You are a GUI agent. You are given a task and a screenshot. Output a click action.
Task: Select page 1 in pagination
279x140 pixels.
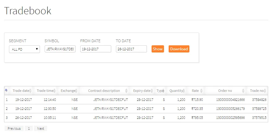(29, 129)
